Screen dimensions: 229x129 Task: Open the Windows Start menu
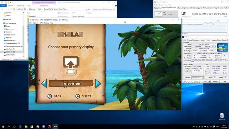point(3,126)
